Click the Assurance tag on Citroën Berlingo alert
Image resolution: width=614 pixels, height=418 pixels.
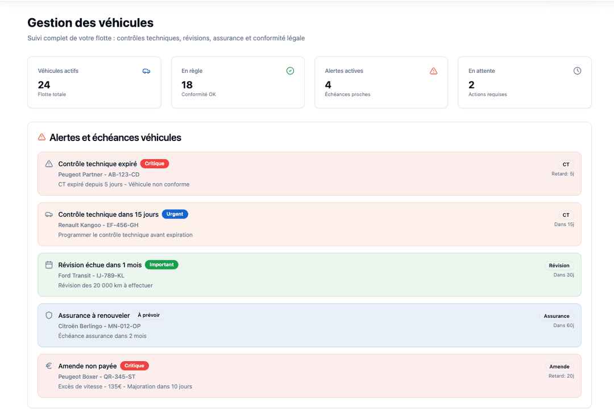556,316
